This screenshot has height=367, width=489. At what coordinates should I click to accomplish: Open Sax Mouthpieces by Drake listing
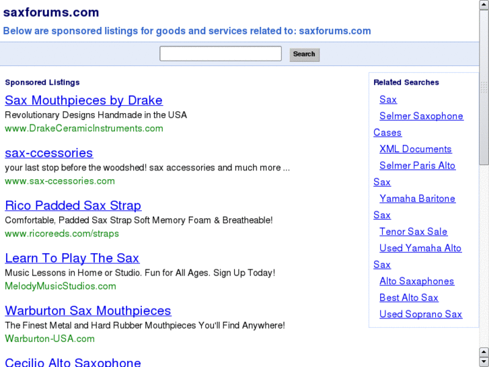pos(83,100)
